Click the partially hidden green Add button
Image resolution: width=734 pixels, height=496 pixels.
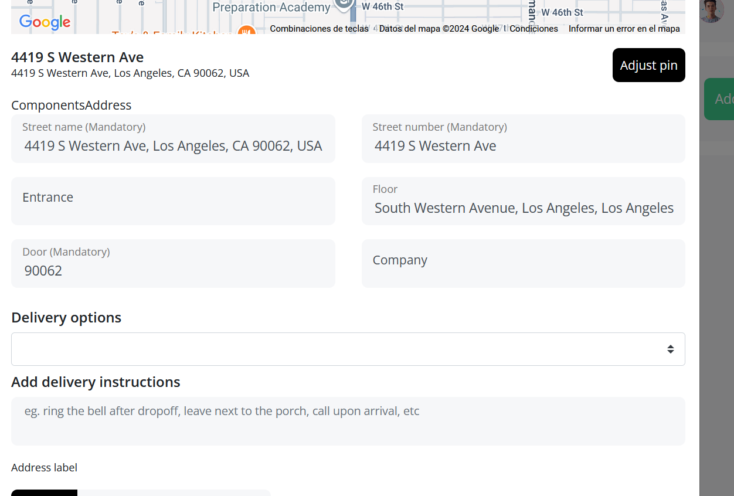[719, 99]
